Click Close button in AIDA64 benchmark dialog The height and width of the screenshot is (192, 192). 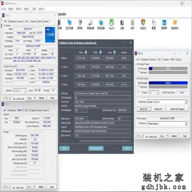[127, 148]
